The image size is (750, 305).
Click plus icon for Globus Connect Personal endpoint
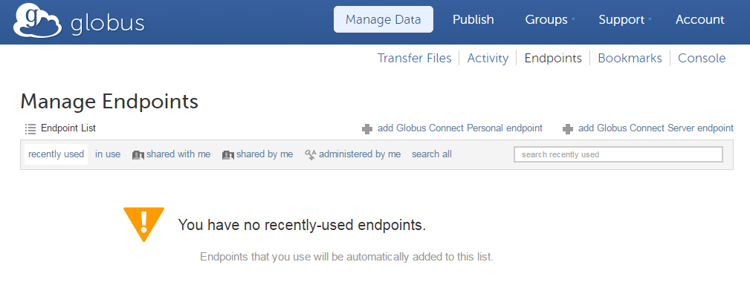pyautogui.click(x=367, y=128)
